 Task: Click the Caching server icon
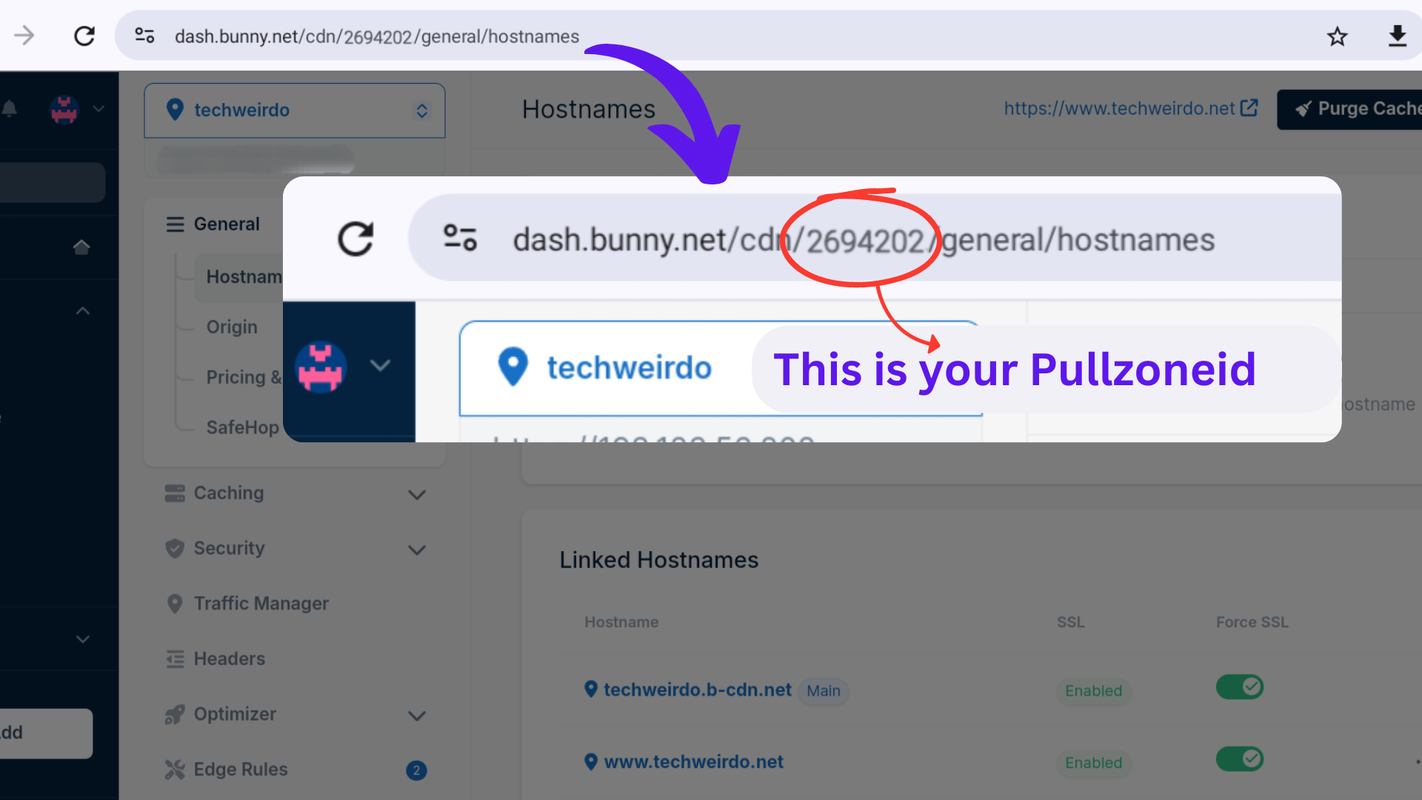[175, 493]
